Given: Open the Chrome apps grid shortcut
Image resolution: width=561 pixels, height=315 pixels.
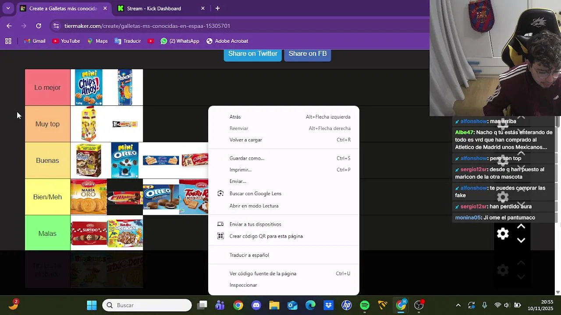Looking at the screenshot, I should (8, 41).
